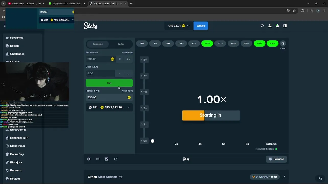The height and width of the screenshot is (184, 328).
Task: Mute the Play Crash Casino tab audio
Action: pos(121,4)
